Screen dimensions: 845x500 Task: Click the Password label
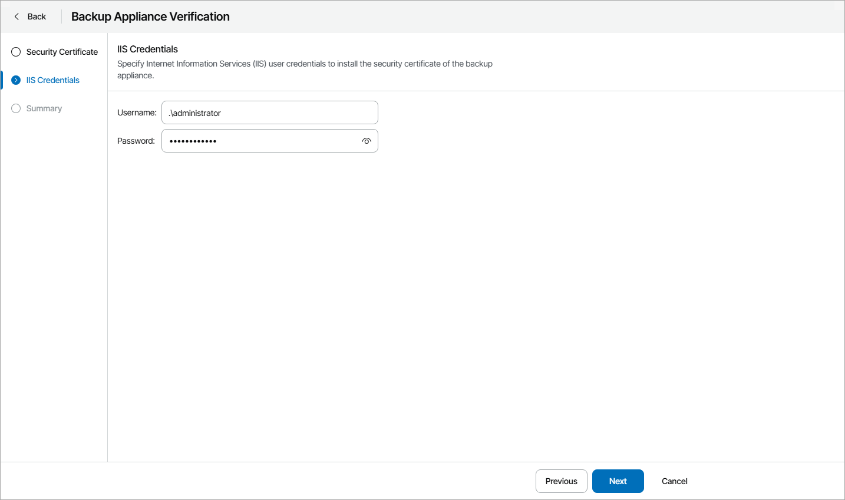136,141
